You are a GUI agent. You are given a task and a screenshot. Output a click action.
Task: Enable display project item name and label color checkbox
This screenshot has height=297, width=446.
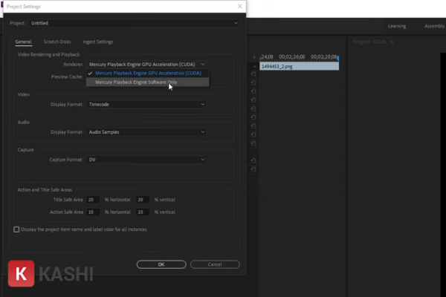click(16, 229)
